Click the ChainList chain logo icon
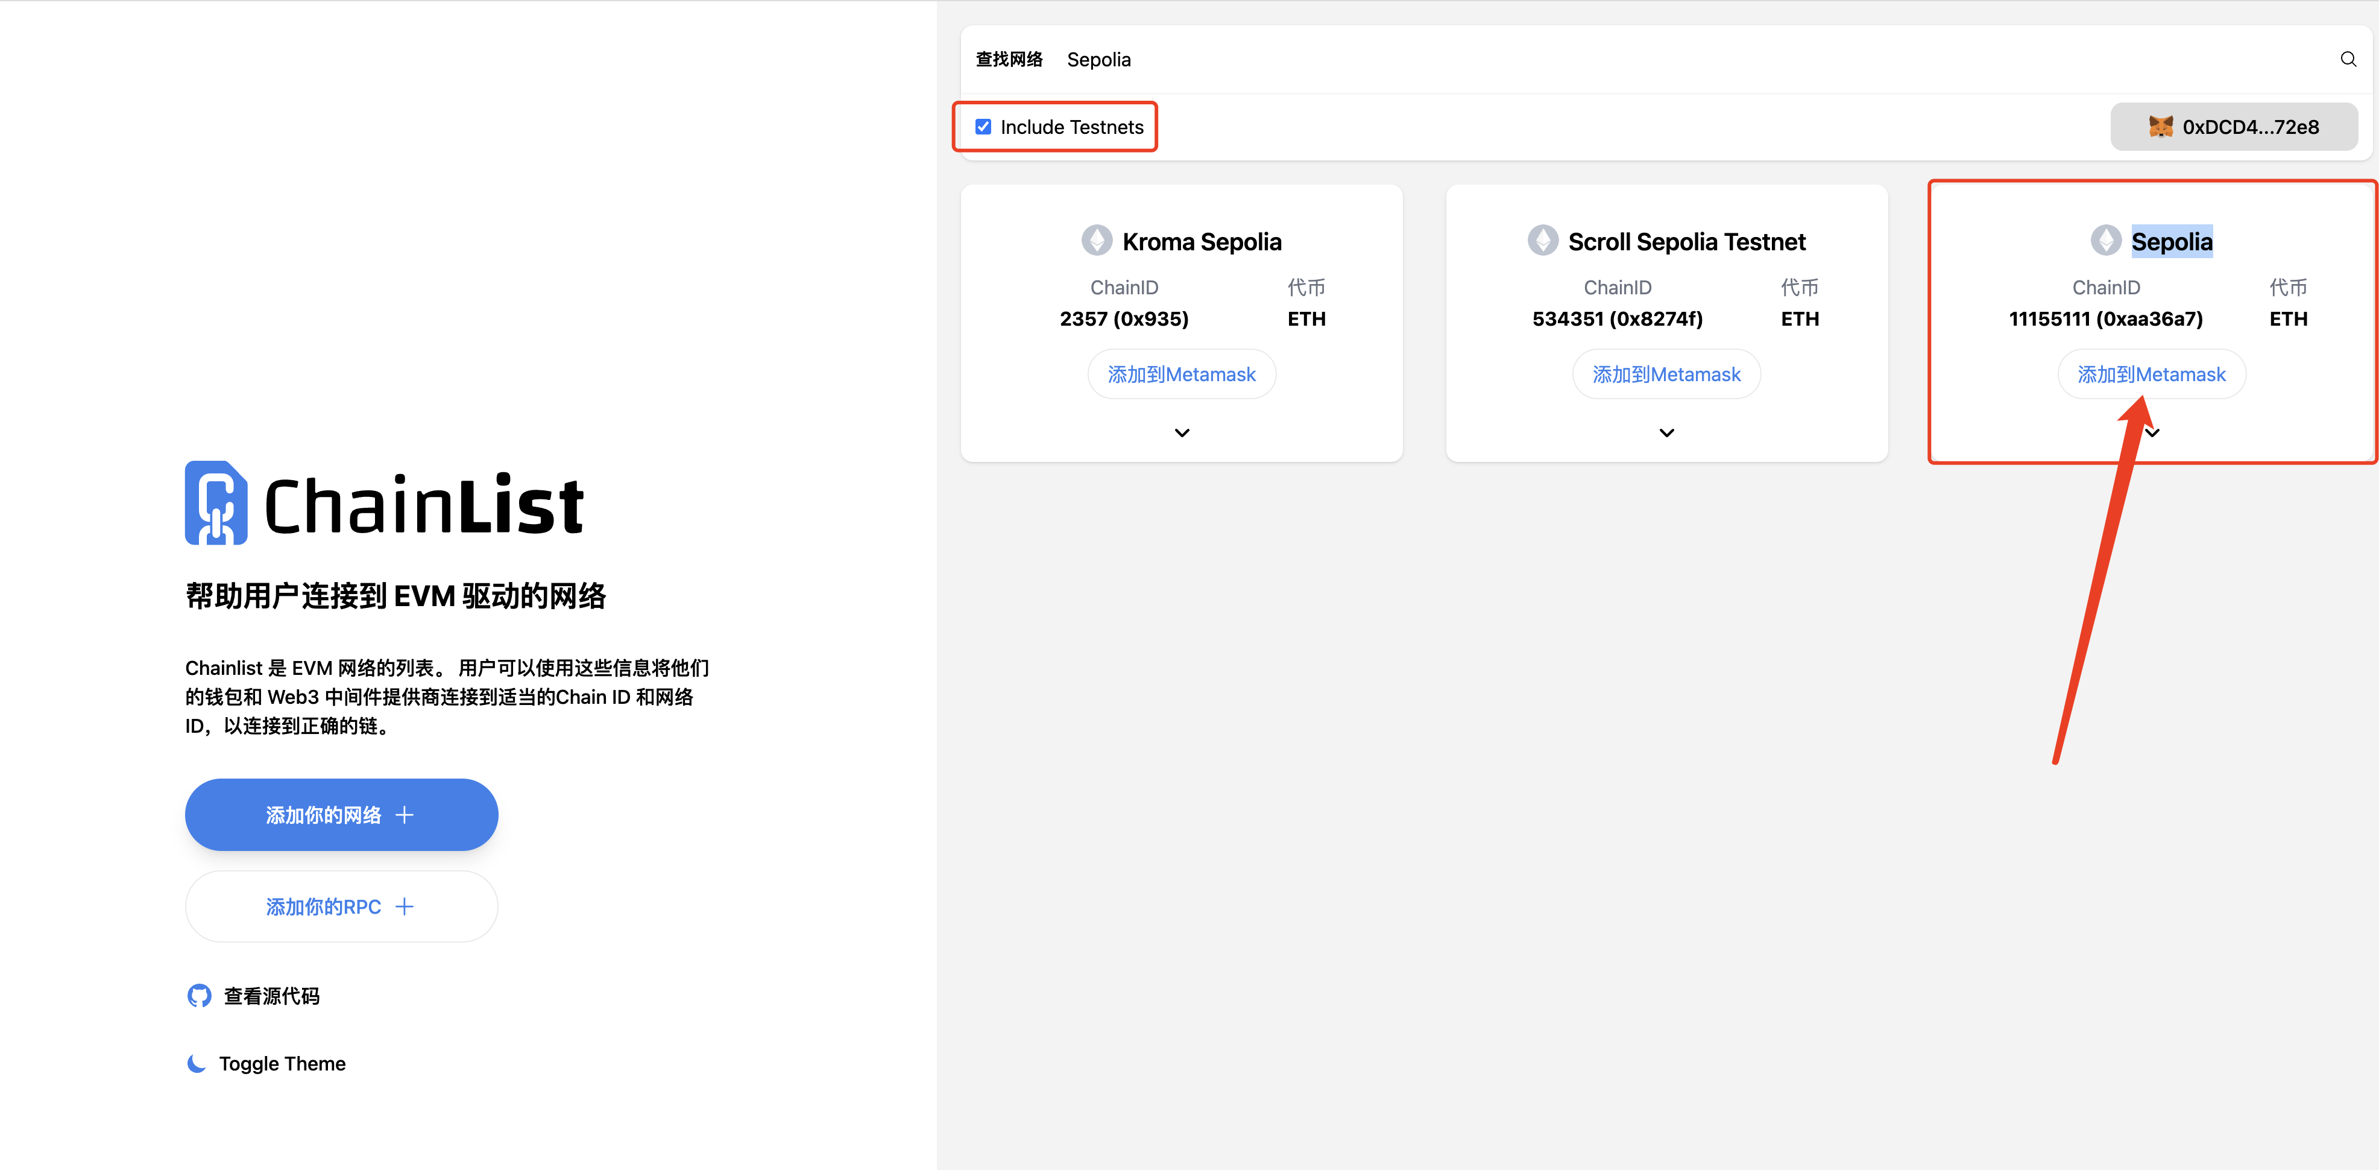Image resolution: width=2379 pixels, height=1170 pixels. point(216,503)
